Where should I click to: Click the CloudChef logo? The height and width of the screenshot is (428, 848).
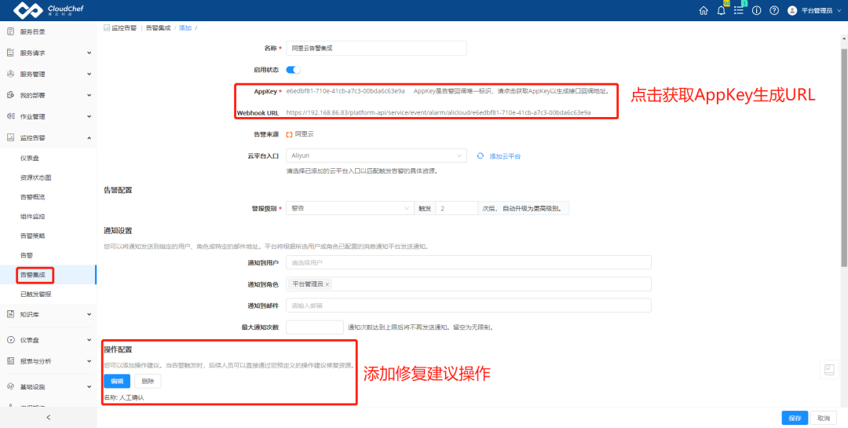(x=49, y=10)
